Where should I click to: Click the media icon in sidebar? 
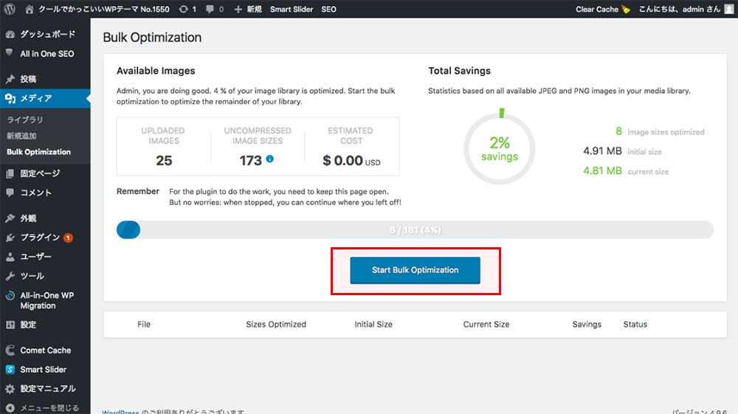pyautogui.click(x=10, y=98)
